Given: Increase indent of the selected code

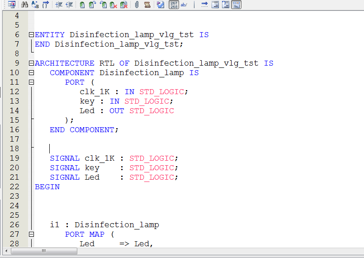Looking at the screenshot, I should (x=59, y=5).
